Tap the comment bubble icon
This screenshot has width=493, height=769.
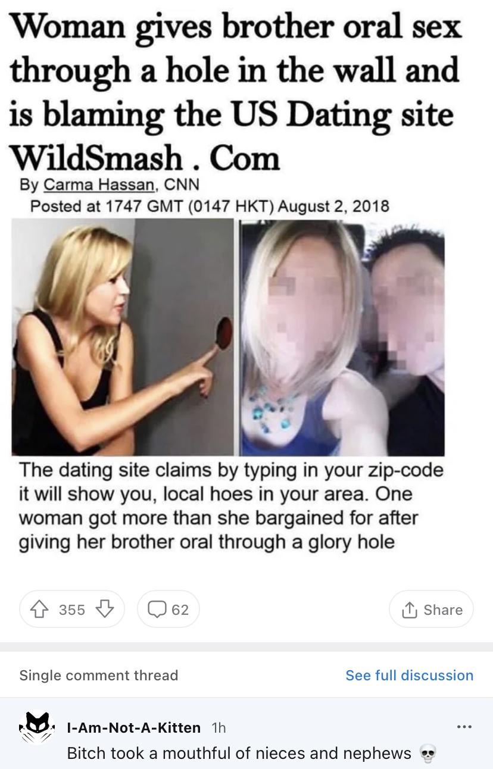point(157,609)
